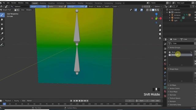Image resolution: width=196 pixels, height=110 pixels.
Task: Toggle the Collection exclude checkbox in outliner
Action: [x=170, y=12]
